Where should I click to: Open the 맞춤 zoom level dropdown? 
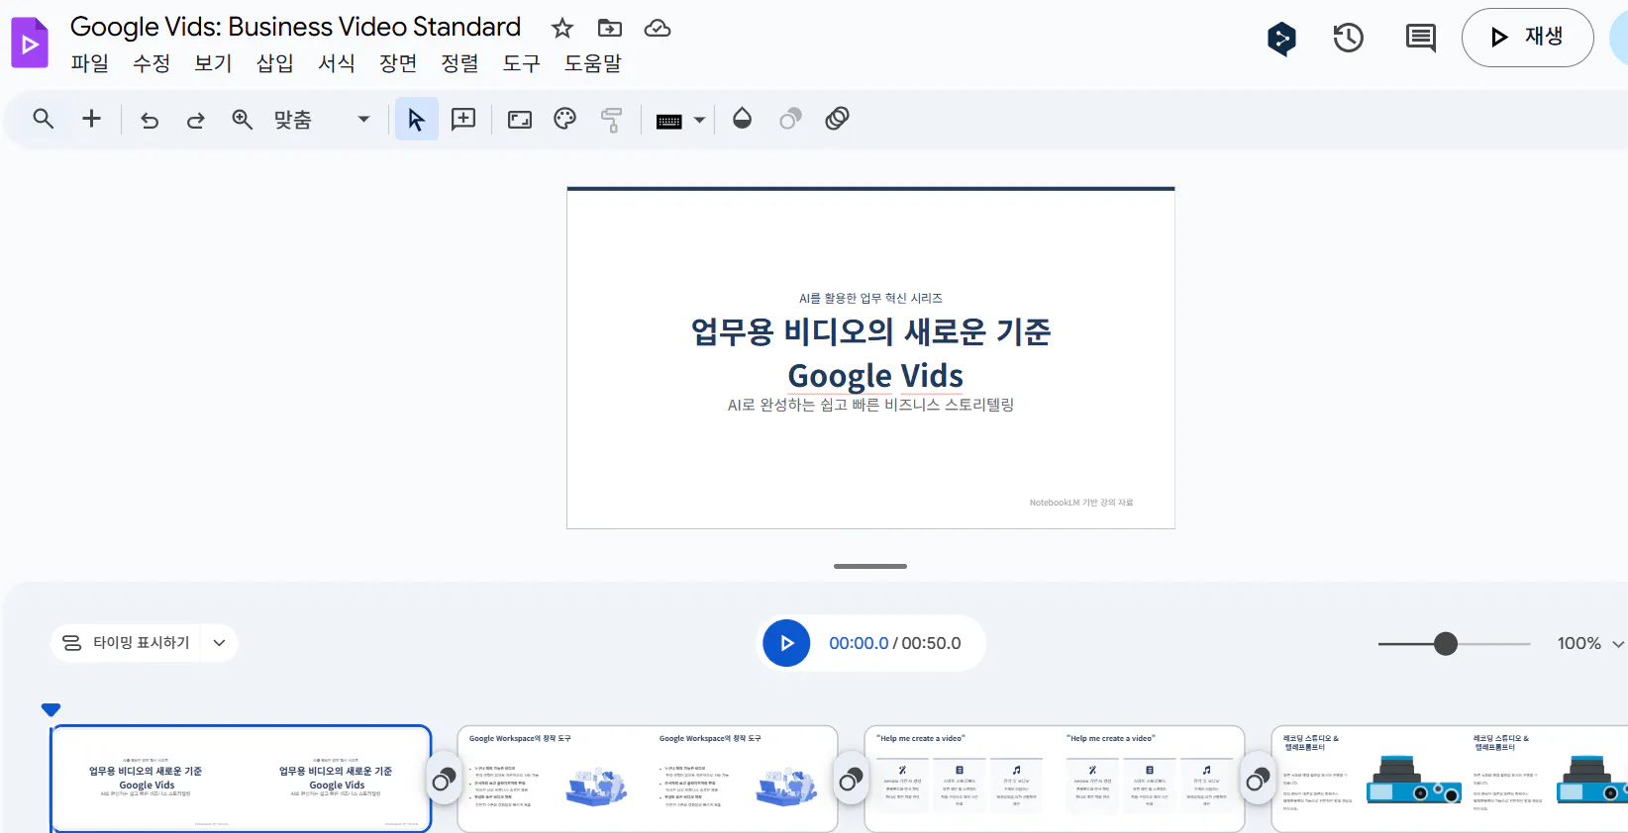[321, 120]
